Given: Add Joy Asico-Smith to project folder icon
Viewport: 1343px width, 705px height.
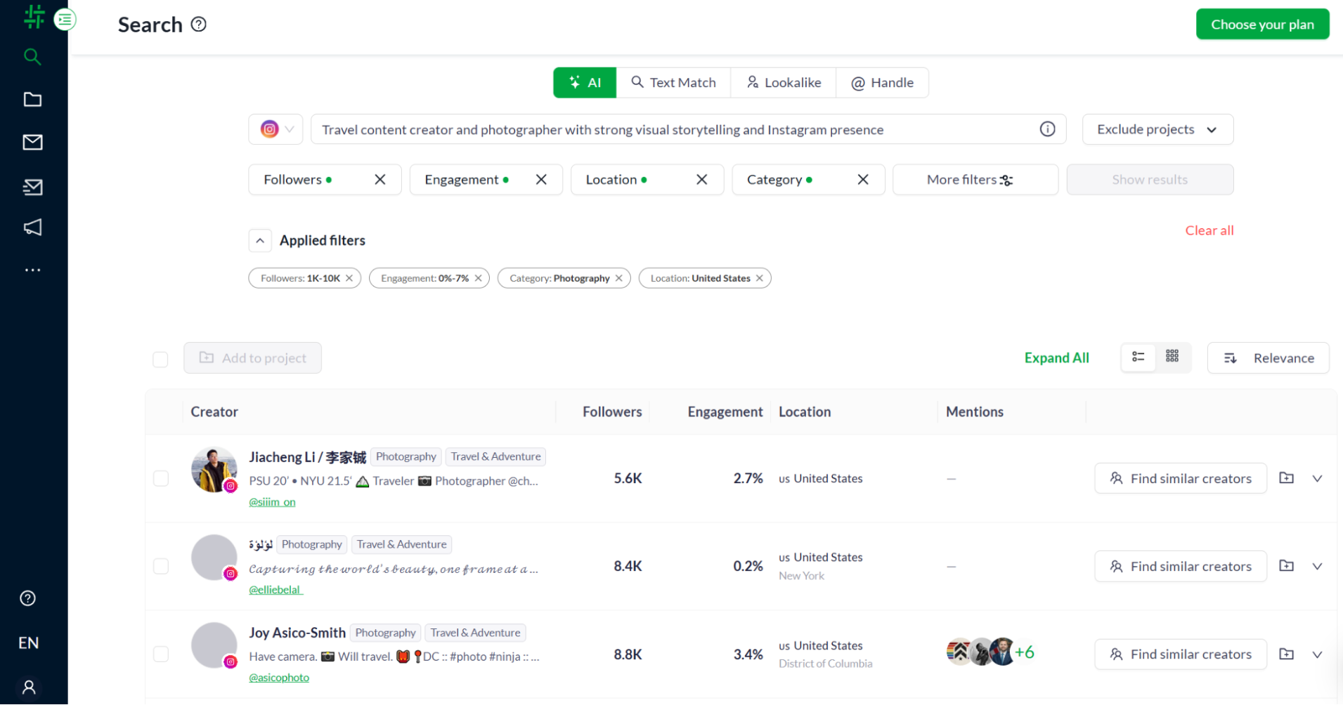Looking at the screenshot, I should [1286, 654].
